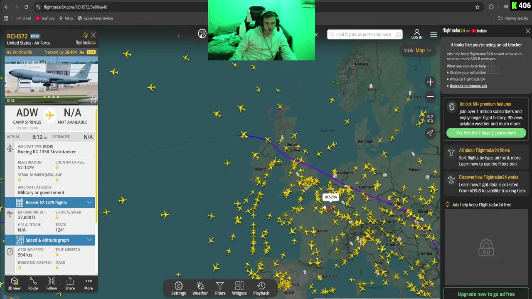Screen dimensions: 532x299
Task: Open Discover how Flightradar24 works card
Action: click(486, 184)
